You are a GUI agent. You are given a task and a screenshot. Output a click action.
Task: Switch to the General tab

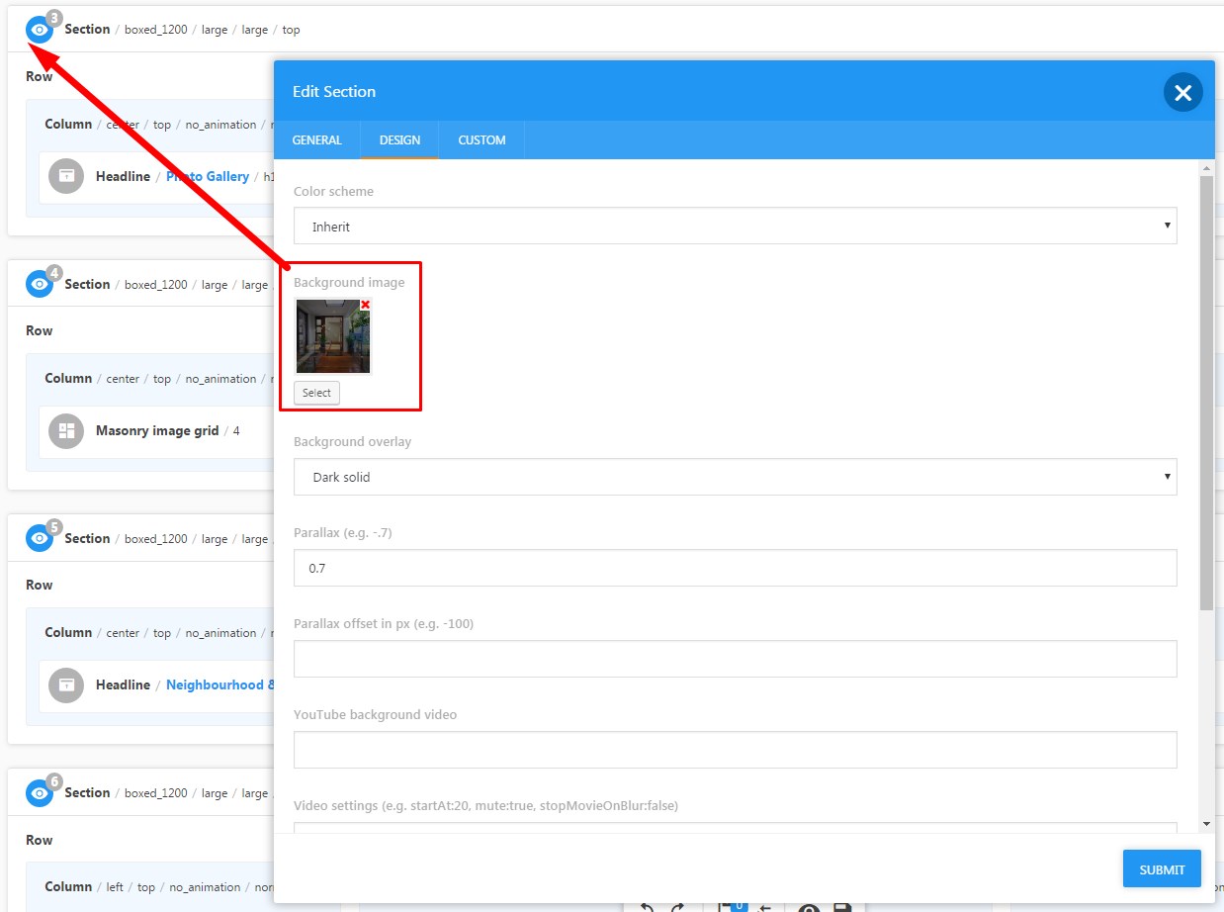click(x=316, y=140)
